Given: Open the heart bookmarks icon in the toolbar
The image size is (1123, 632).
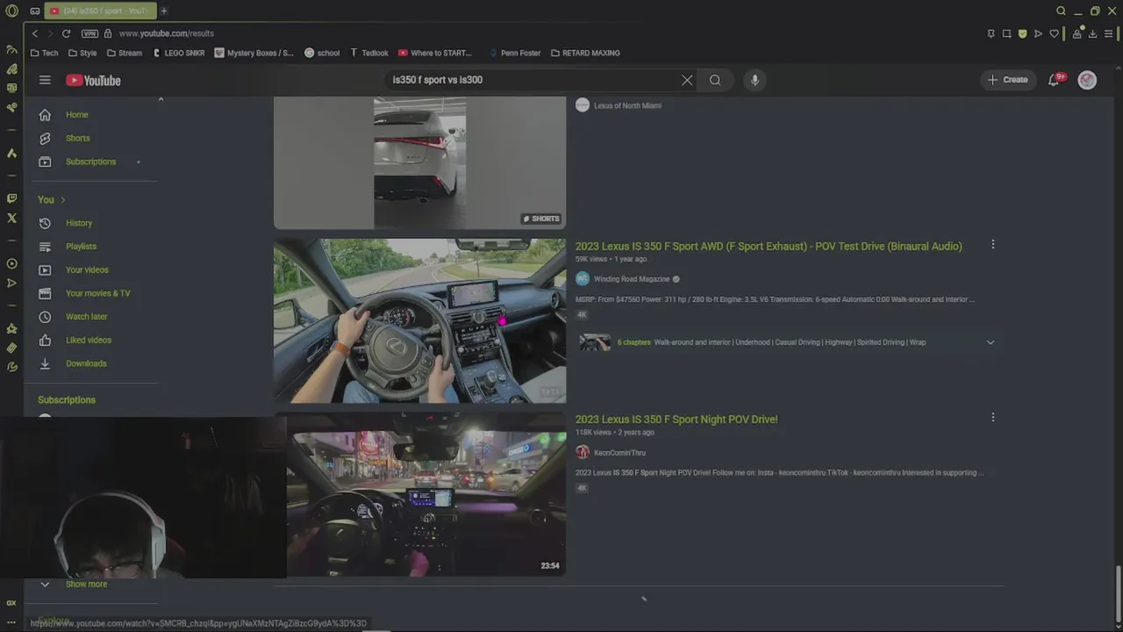Looking at the screenshot, I should (x=1054, y=33).
